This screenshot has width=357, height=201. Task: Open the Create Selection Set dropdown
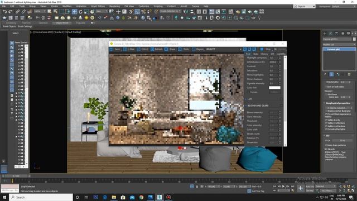pos(170,11)
